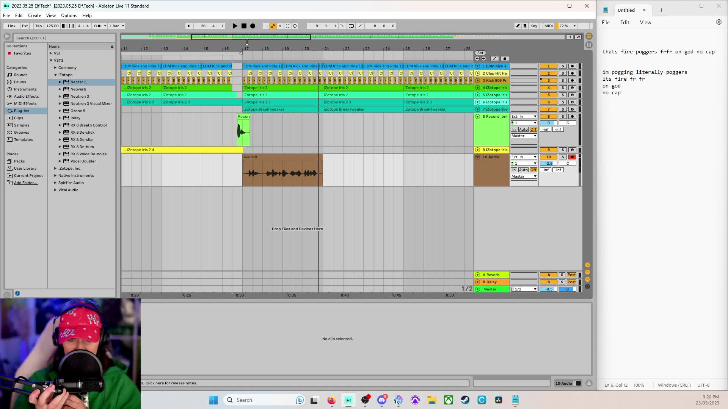Click the Set locator button

[x=480, y=53]
